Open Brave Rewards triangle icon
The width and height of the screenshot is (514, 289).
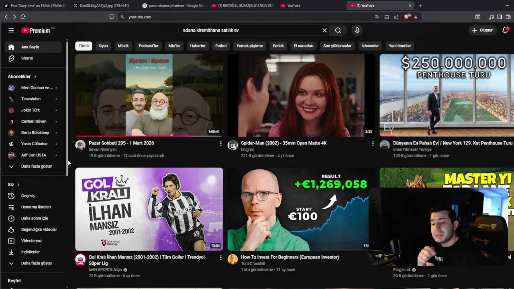(416, 17)
